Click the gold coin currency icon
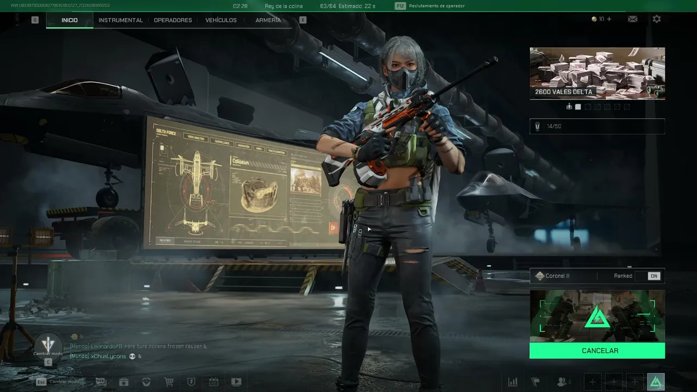The image size is (697, 392). 594,19
